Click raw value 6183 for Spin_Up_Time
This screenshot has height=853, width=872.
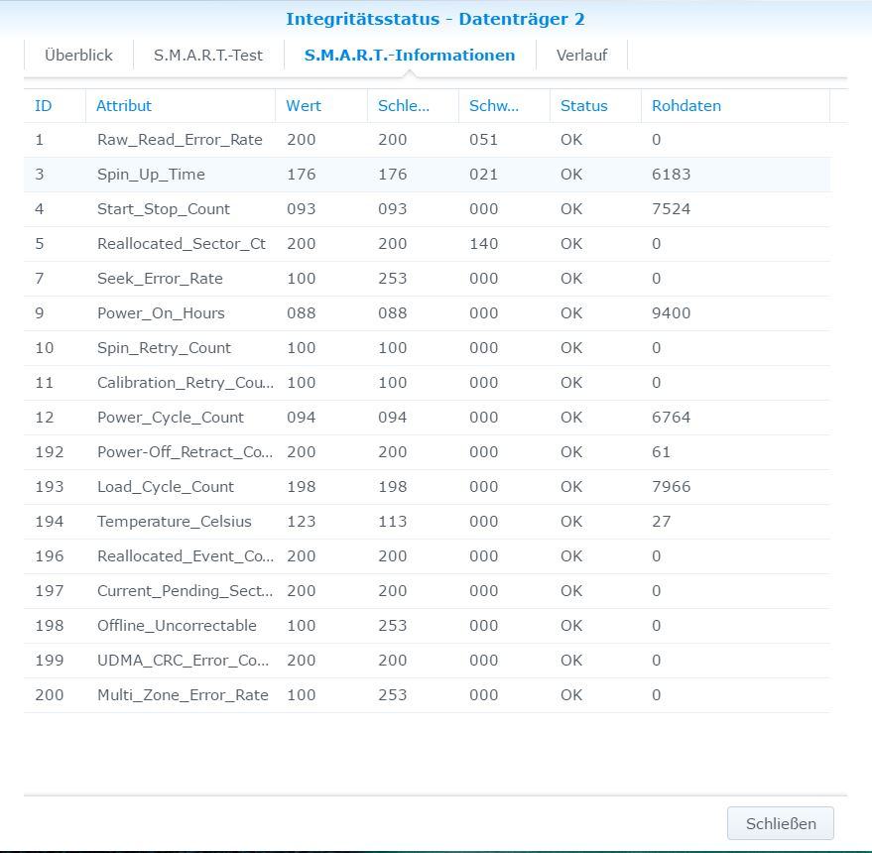pos(672,175)
